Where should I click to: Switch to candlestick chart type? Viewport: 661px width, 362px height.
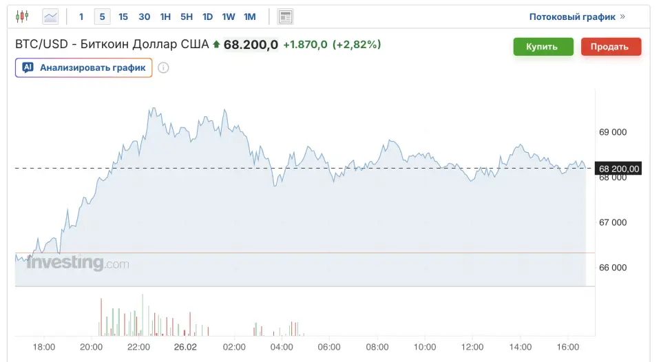22,17
